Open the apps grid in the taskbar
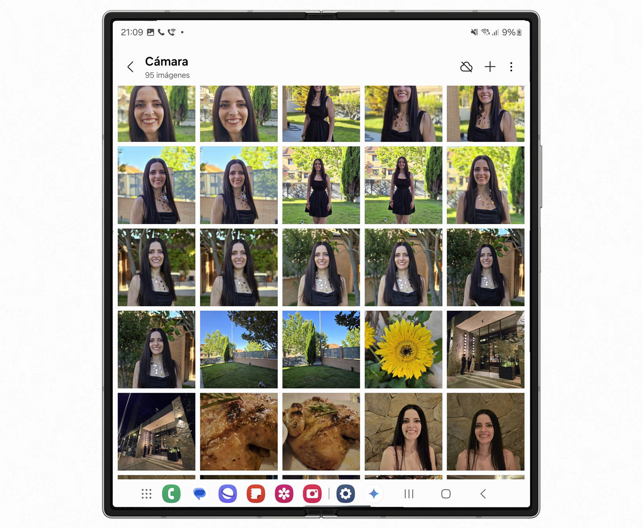The height and width of the screenshot is (528, 642). coord(146,494)
